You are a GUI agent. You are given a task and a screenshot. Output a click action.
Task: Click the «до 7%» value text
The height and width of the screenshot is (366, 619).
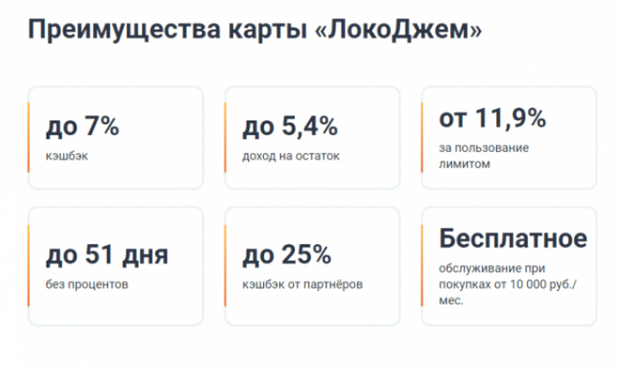click(x=83, y=127)
